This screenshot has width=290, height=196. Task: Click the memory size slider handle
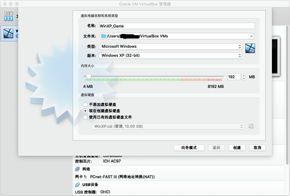tap(89, 76)
